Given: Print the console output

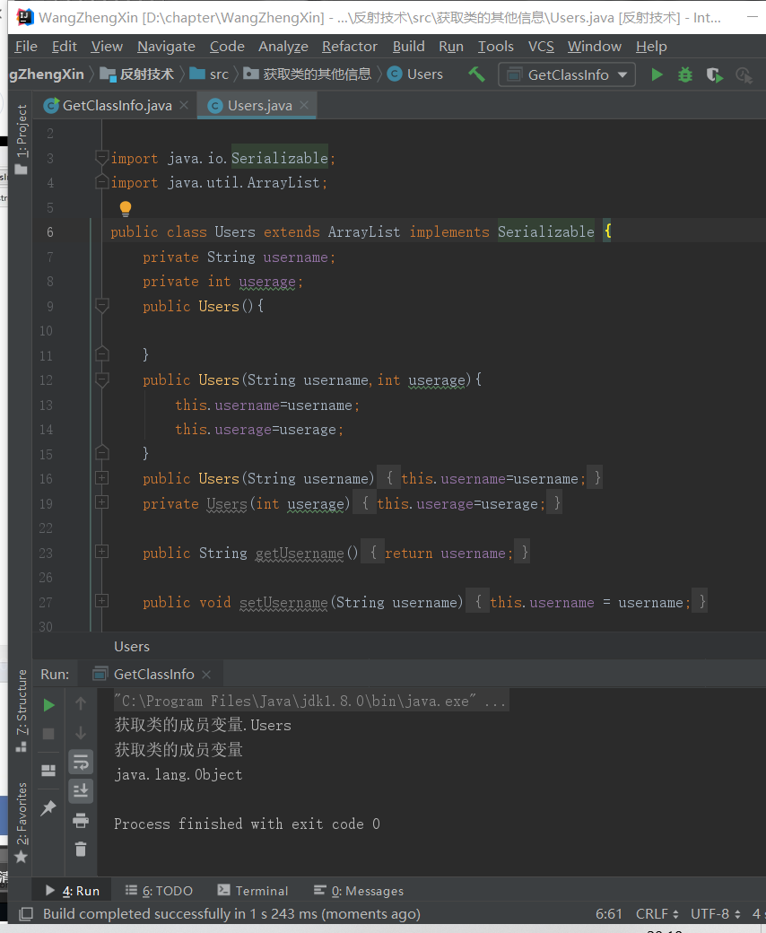Looking at the screenshot, I should (81, 821).
